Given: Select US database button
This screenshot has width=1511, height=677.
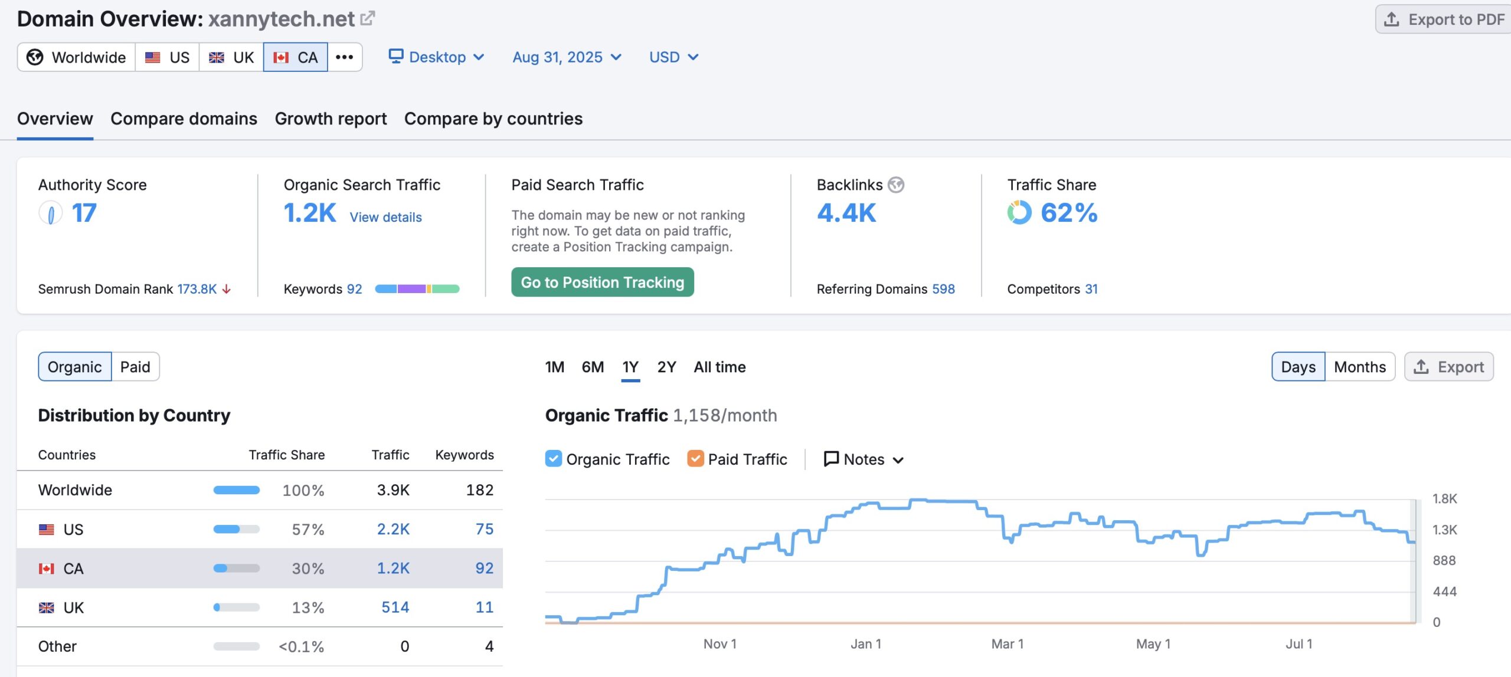Looking at the screenshot, I should (167, 57).
